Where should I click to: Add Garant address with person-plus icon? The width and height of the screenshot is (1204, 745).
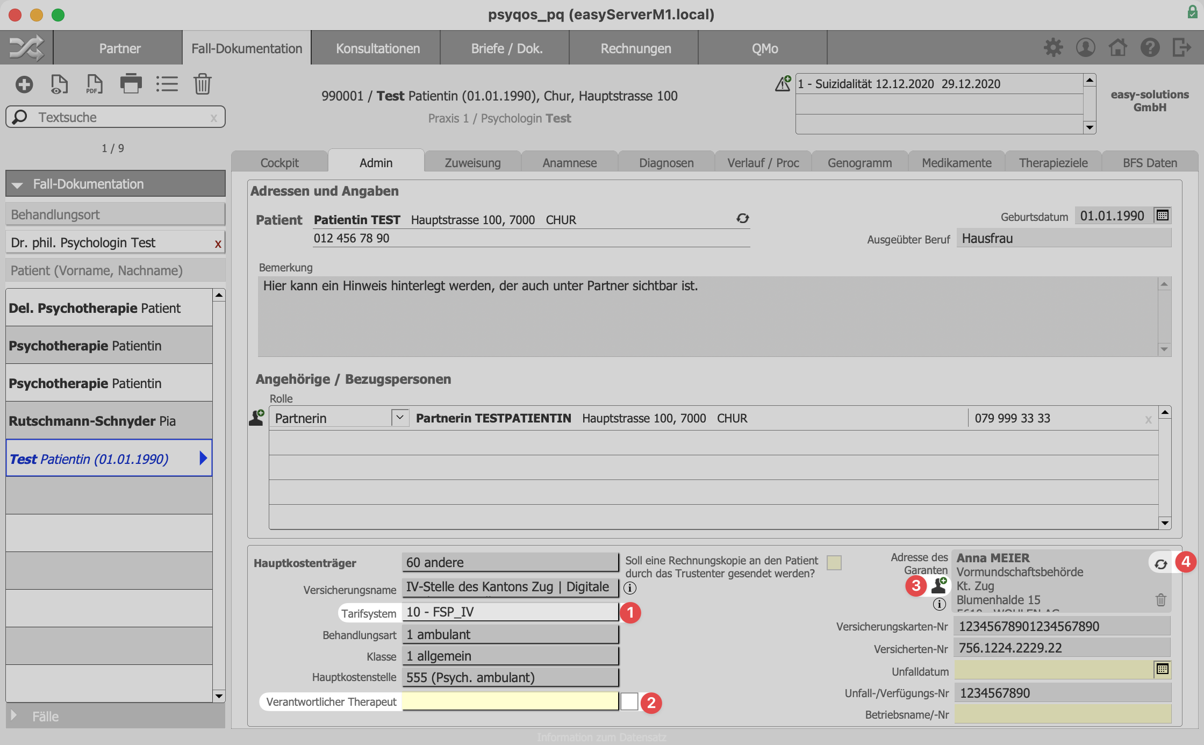[x=940, y=585]
